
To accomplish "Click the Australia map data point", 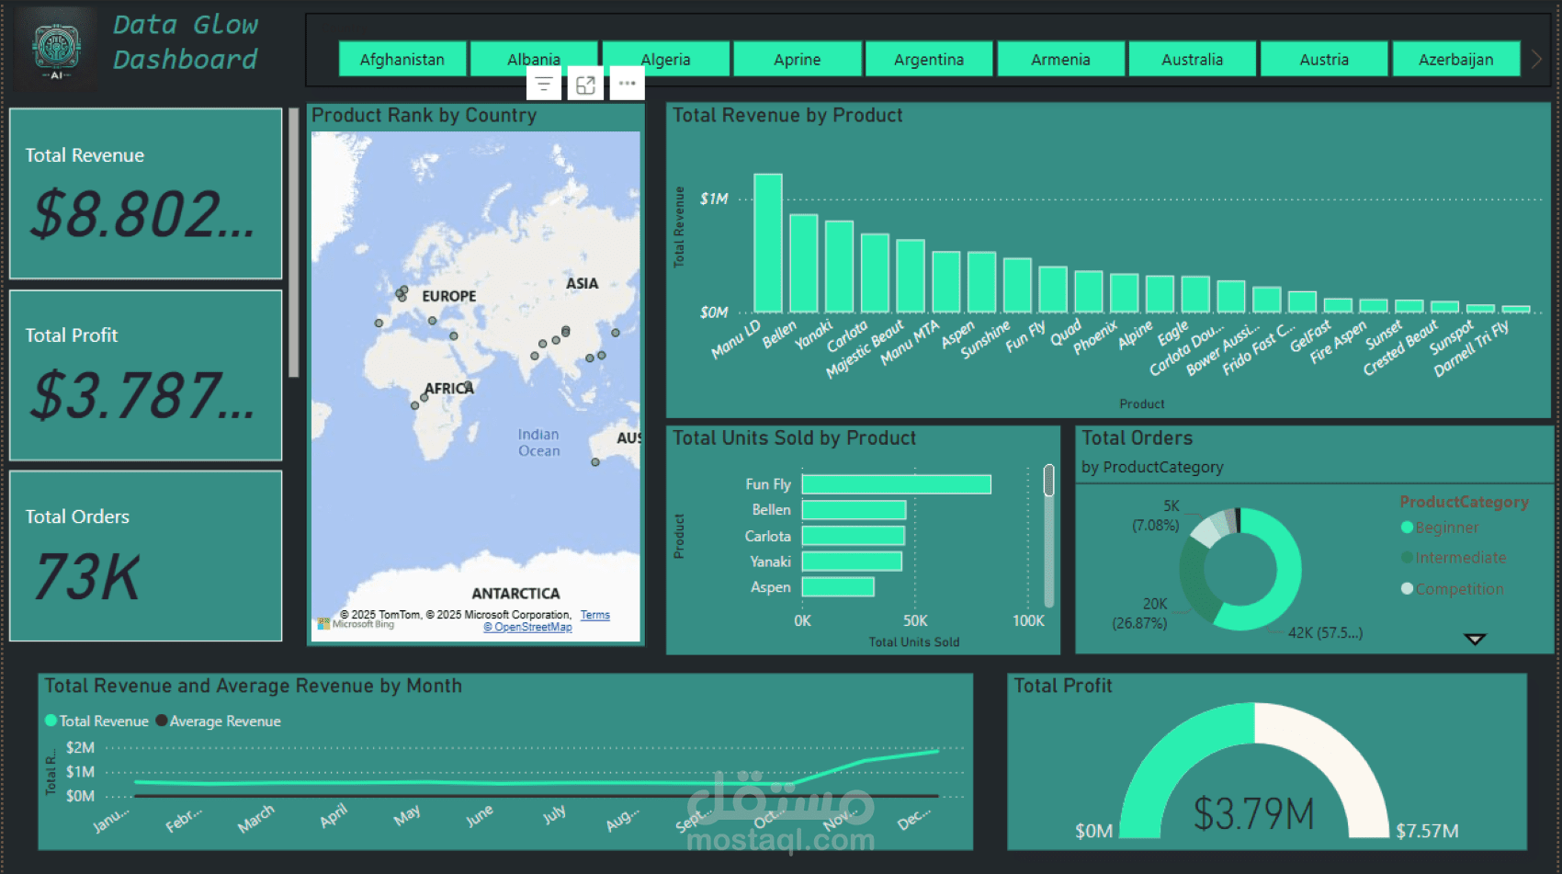I will coord(595,462).
